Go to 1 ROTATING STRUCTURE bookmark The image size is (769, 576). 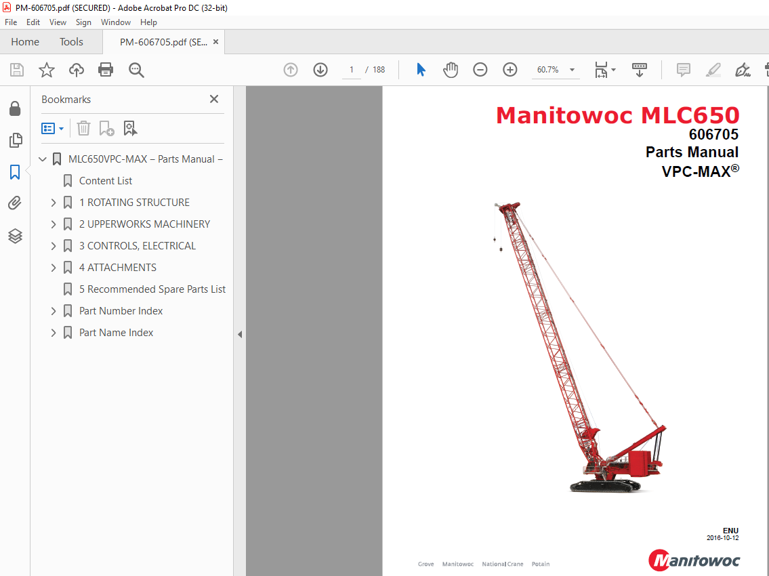(134, 203)
